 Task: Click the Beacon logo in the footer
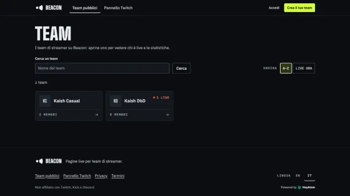pos(49,161)
